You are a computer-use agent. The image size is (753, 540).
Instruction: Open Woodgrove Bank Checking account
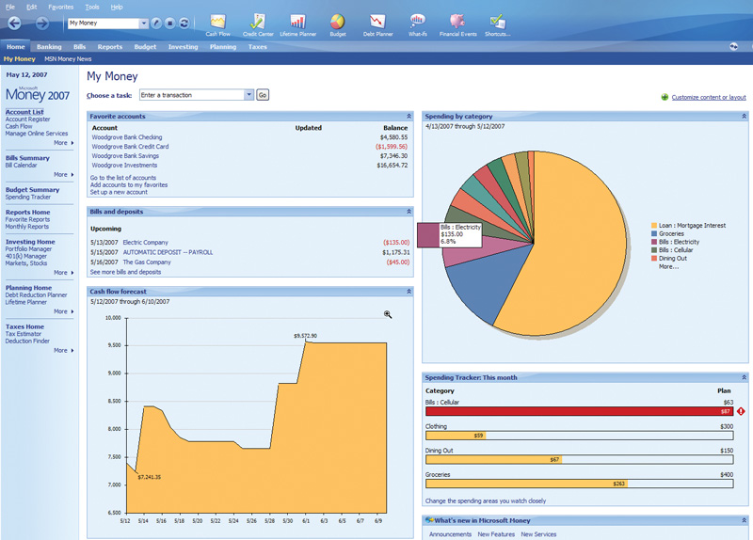point(127,136)
